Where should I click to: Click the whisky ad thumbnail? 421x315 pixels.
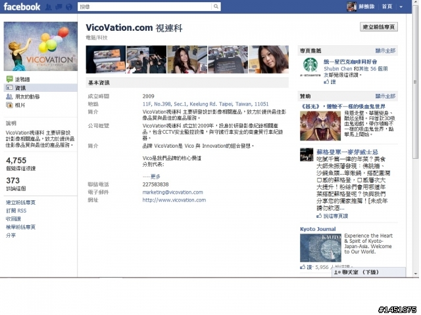pyautogui.click(x=307, y=155)
